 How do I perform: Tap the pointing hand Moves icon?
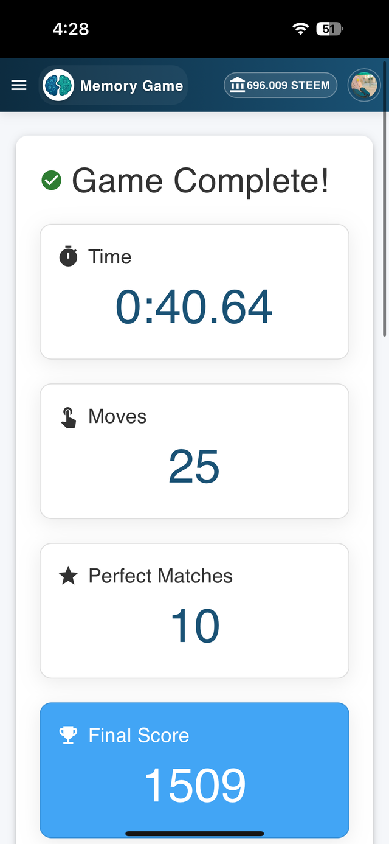coord(69,417)
